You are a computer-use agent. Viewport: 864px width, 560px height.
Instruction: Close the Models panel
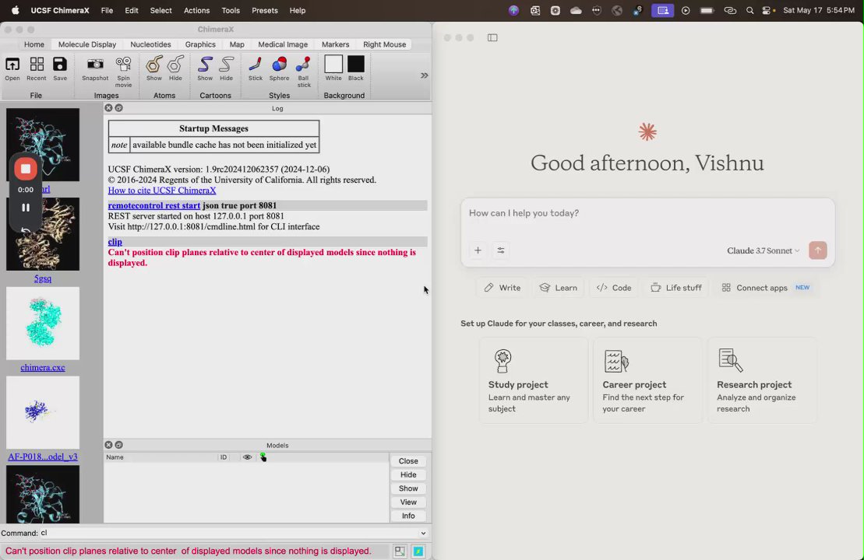pos(108,444)
